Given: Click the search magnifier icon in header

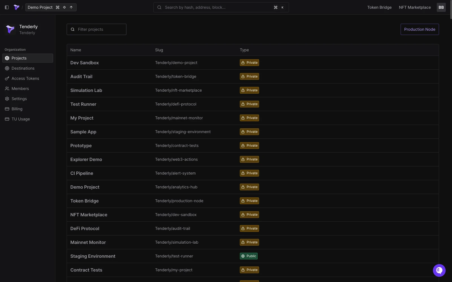Looking at the screenshot, I should [x=159, y=7].
